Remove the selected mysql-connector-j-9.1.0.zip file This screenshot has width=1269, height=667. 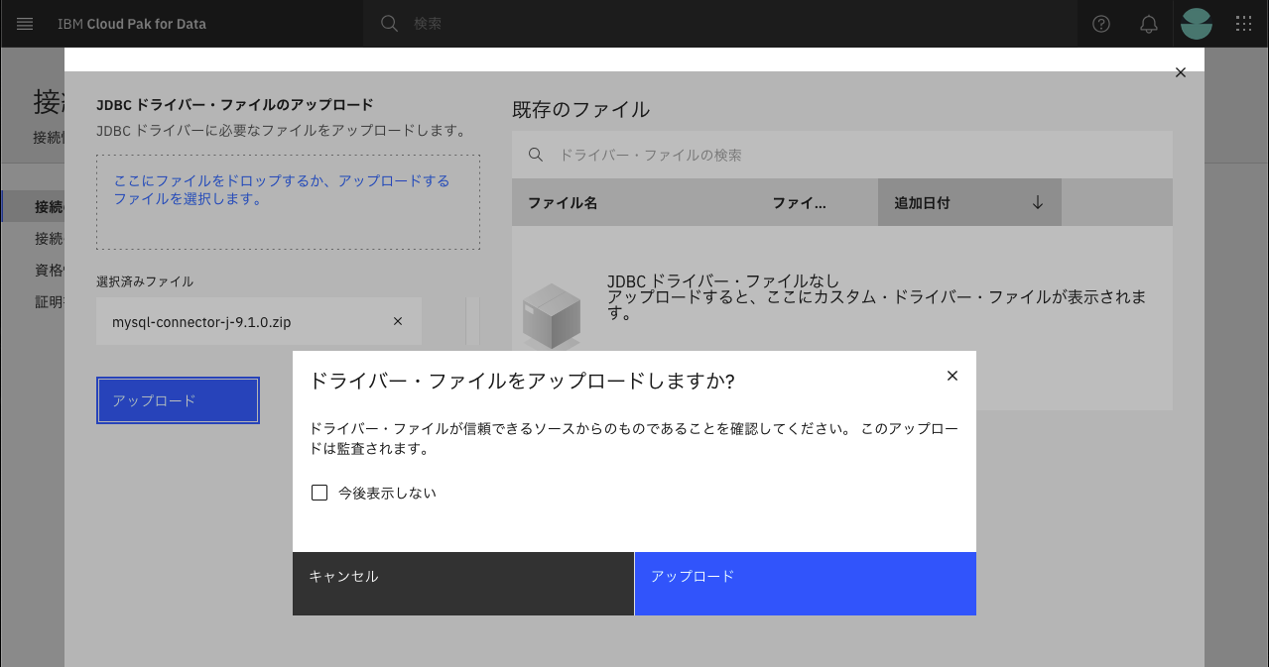[x=398, y=320]
